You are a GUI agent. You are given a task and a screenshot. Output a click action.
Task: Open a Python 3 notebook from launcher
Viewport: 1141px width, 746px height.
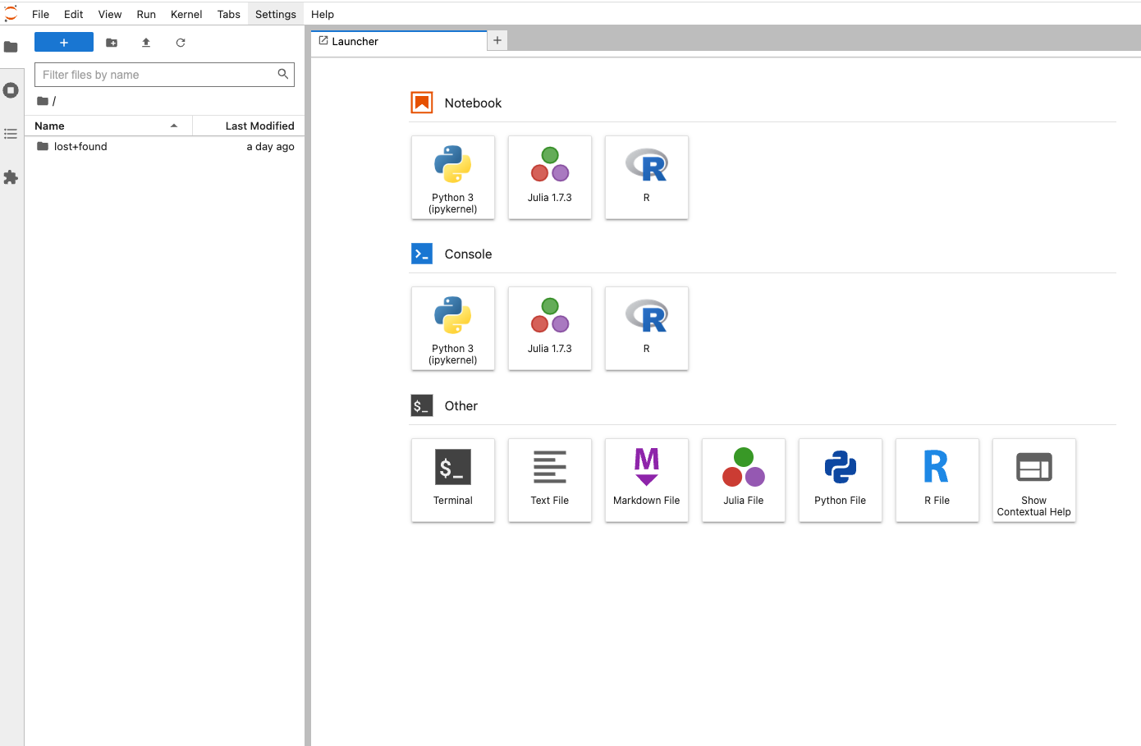click(x=452, y=177)
